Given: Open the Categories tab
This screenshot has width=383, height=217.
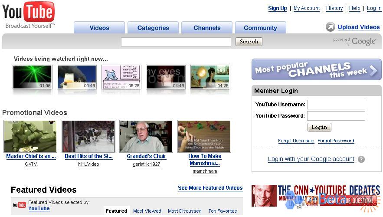Looking at the screenshot, I should pyautogui.click(x=153, y=28).
